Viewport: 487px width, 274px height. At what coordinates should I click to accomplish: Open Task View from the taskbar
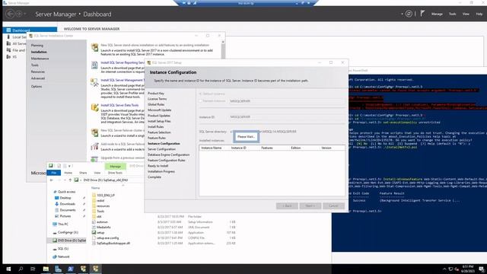pos(33,269)
